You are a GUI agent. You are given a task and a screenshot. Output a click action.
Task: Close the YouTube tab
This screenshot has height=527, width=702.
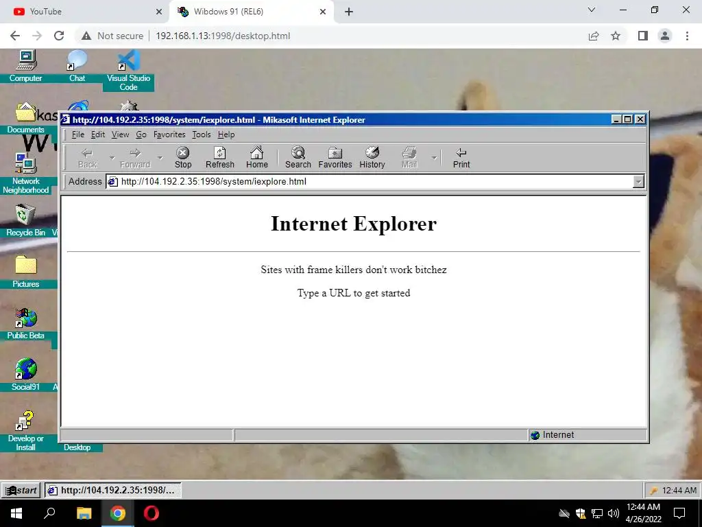coord(159,12)
